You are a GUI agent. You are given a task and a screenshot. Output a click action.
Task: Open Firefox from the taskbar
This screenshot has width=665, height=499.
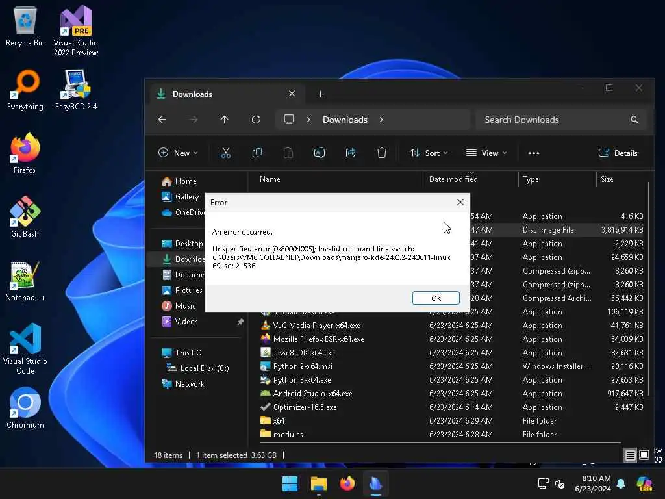click(347, 483)
